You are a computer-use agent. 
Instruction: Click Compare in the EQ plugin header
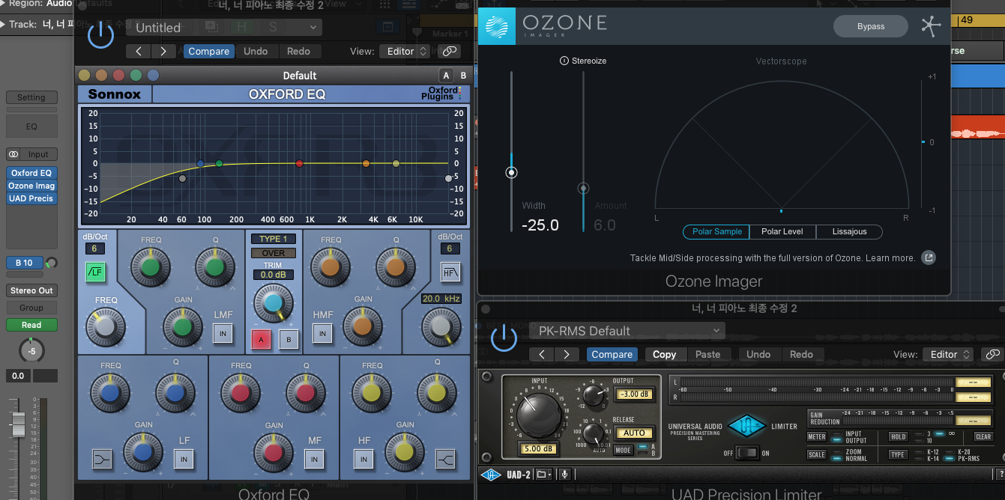[x=209, y=51]
